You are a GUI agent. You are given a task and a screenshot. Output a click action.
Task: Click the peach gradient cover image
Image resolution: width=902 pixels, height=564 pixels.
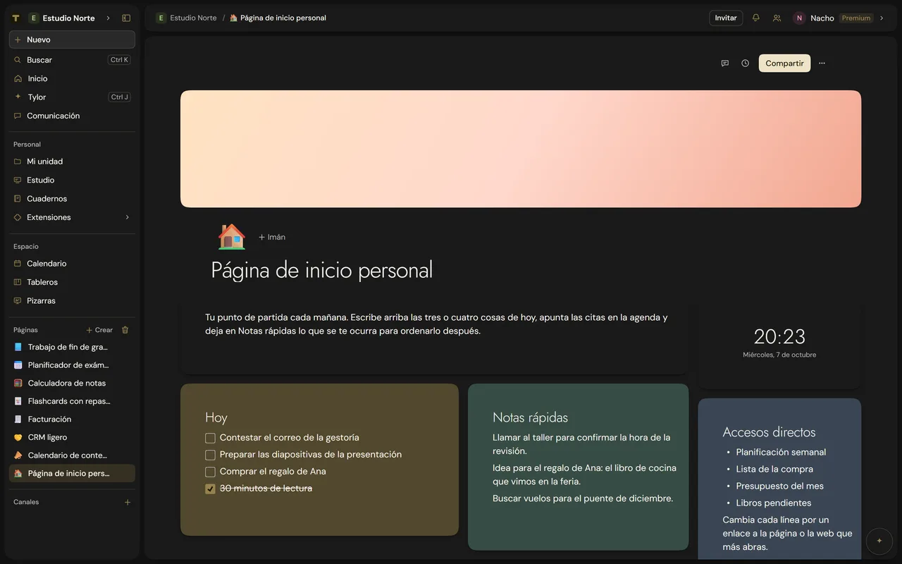click(521, 149)
